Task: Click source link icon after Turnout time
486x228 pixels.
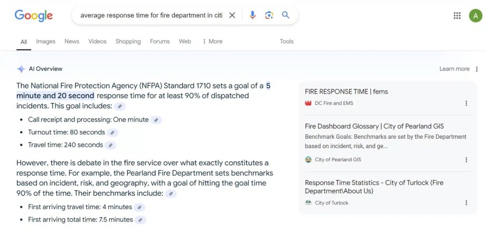Action: (112, 133)
